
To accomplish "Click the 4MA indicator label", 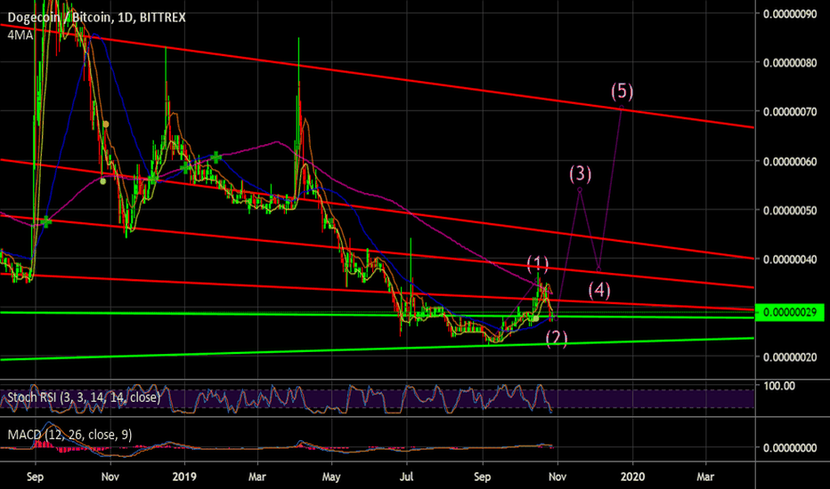I will (x=20, y=35).
